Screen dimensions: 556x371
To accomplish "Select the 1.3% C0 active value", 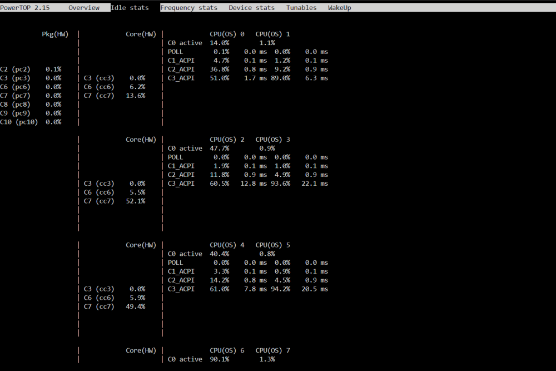I will (x=267, y=359).
